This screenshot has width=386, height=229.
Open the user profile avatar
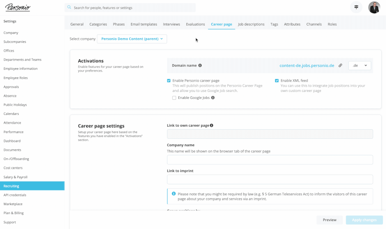point(374,7)
